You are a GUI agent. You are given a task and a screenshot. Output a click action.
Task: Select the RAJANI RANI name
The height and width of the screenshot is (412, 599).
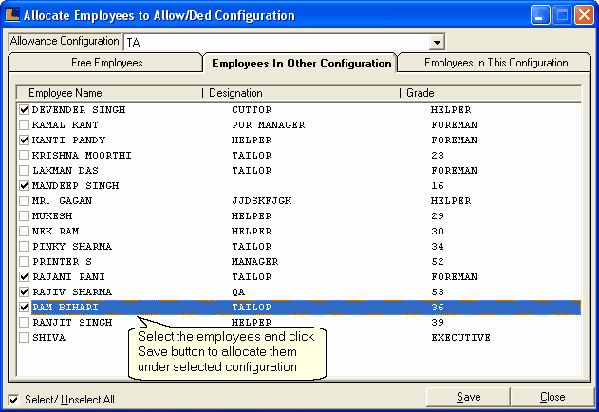(x=68, y=276)
